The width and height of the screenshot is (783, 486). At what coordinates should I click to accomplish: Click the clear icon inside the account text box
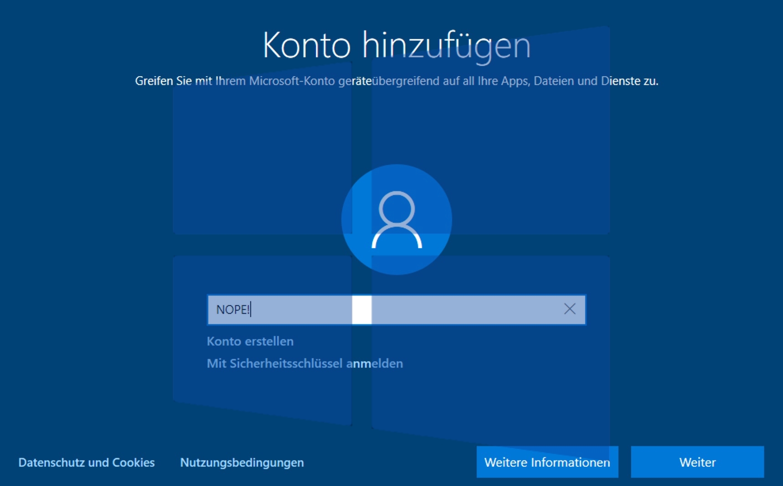[x=570, y=309]
